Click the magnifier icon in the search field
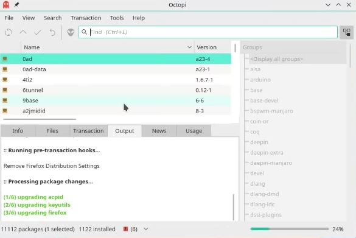The height and width of the screenshot is (238, 356). (x=84, y=32)
